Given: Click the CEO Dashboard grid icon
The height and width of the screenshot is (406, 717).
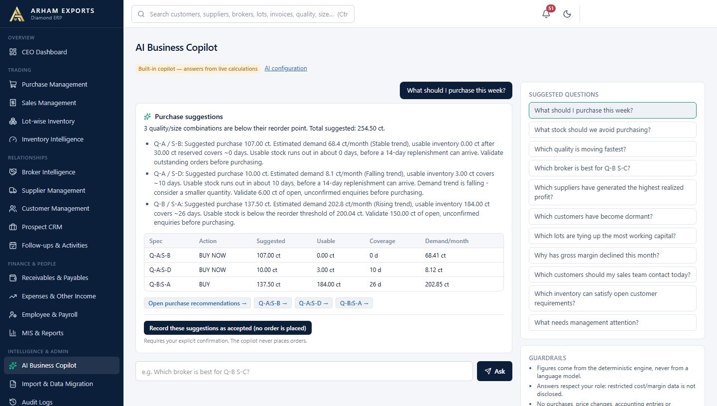Looking at the screenshot, I should click(x=13, y=52).
